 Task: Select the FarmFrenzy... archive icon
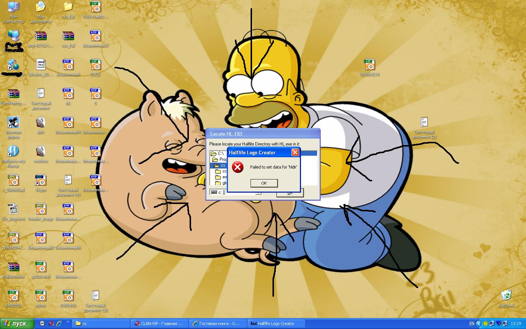pyautogui.click(x=13, y=97)
